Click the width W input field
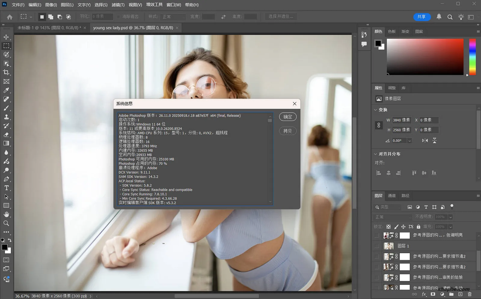 [x=402, y=120]
